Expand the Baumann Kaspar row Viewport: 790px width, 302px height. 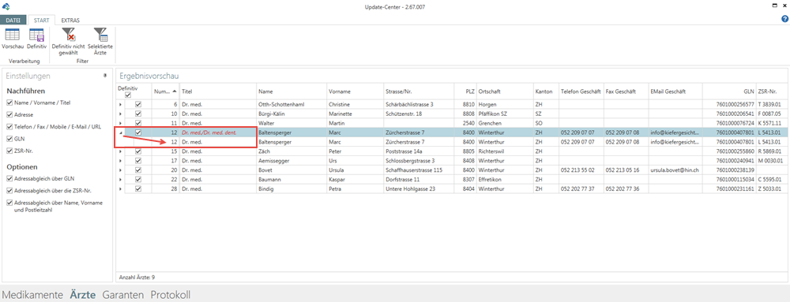[120, 180]
